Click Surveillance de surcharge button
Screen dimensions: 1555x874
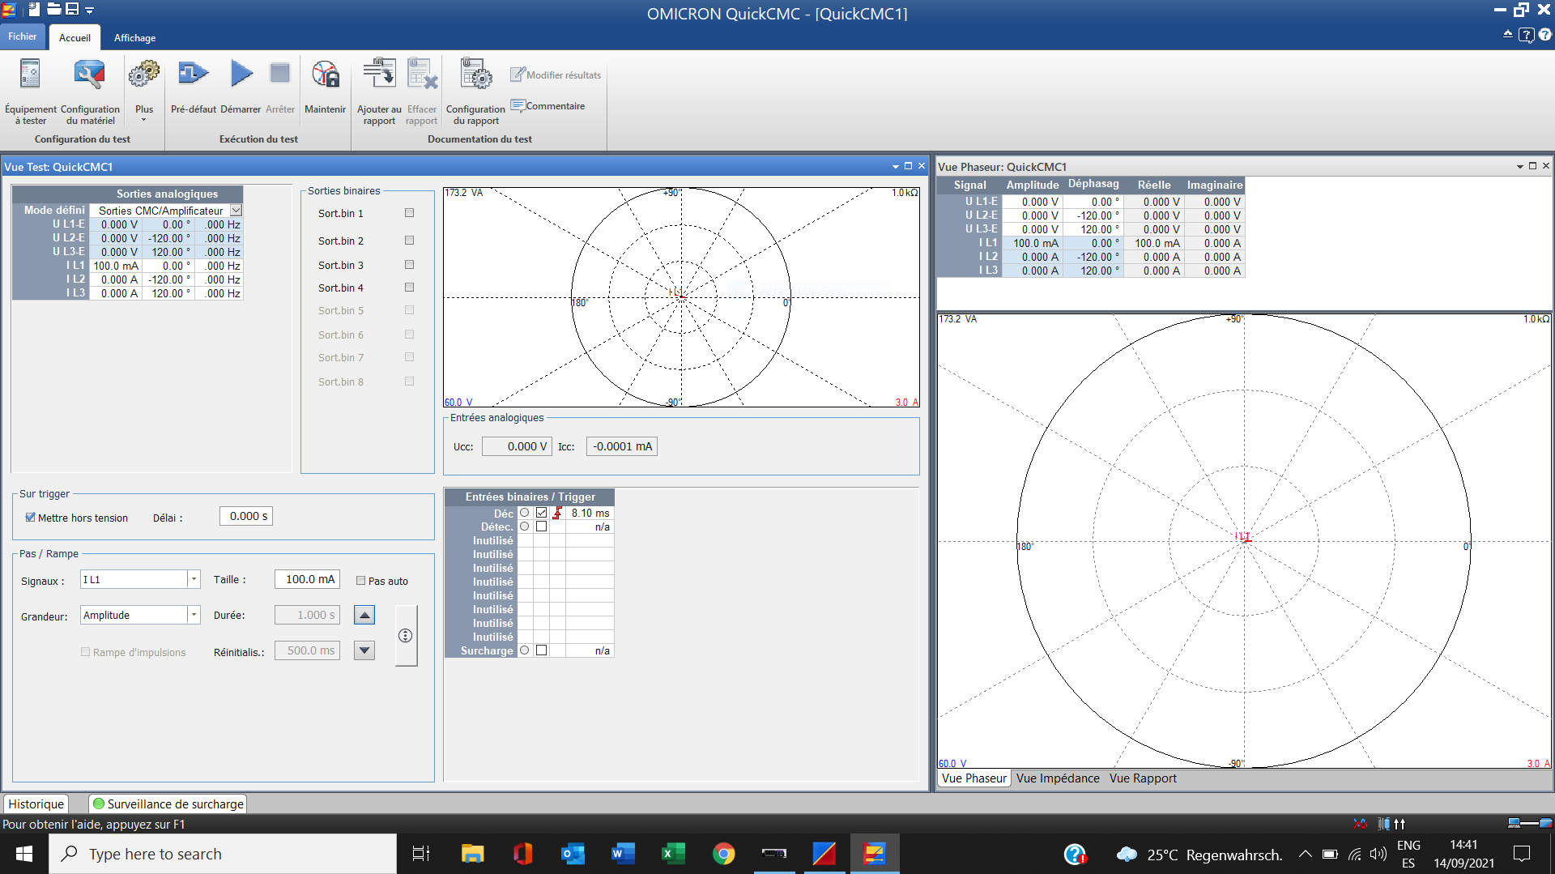168,804
